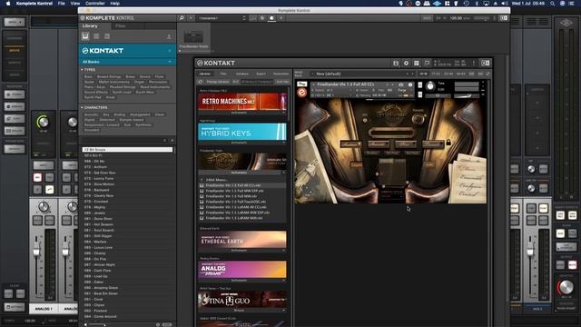This screenshot has height=327, width=581.
Task: Select the Analog character tag
Action: pyautogui.click(x=119, y=114)
